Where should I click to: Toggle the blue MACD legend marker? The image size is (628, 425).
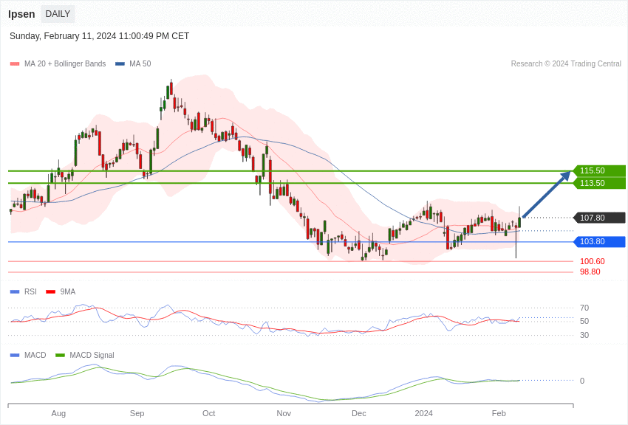coord(15,355)
